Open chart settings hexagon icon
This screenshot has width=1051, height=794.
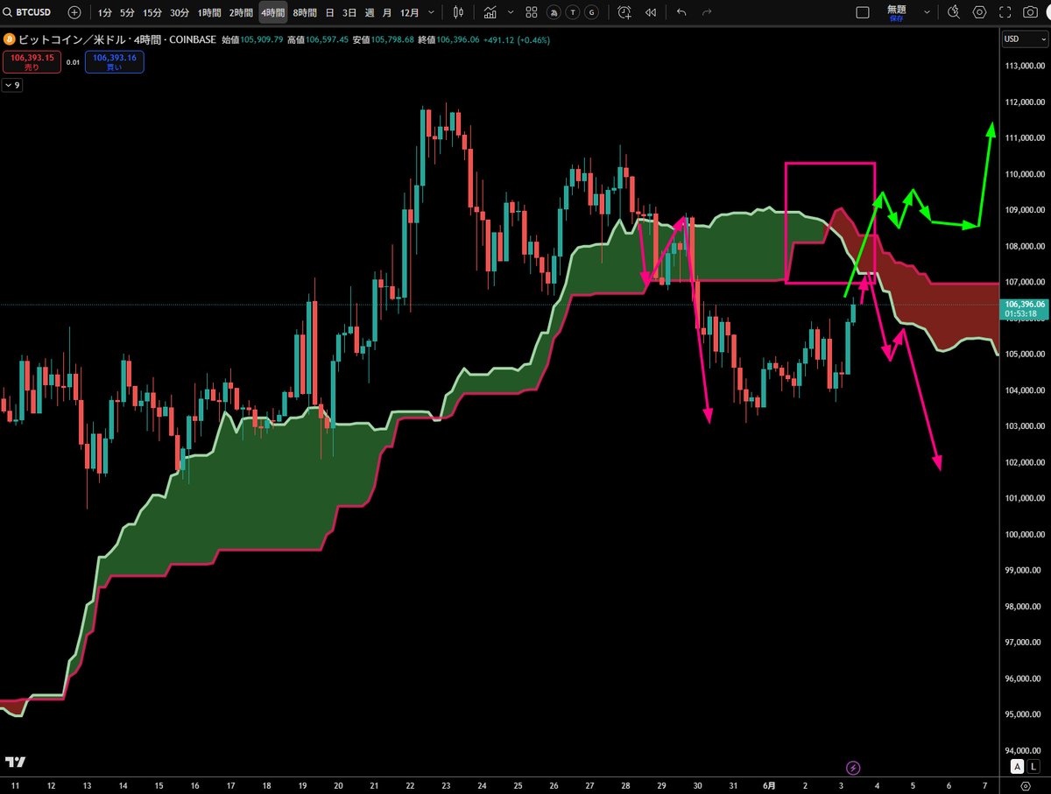tap(980, 12)
